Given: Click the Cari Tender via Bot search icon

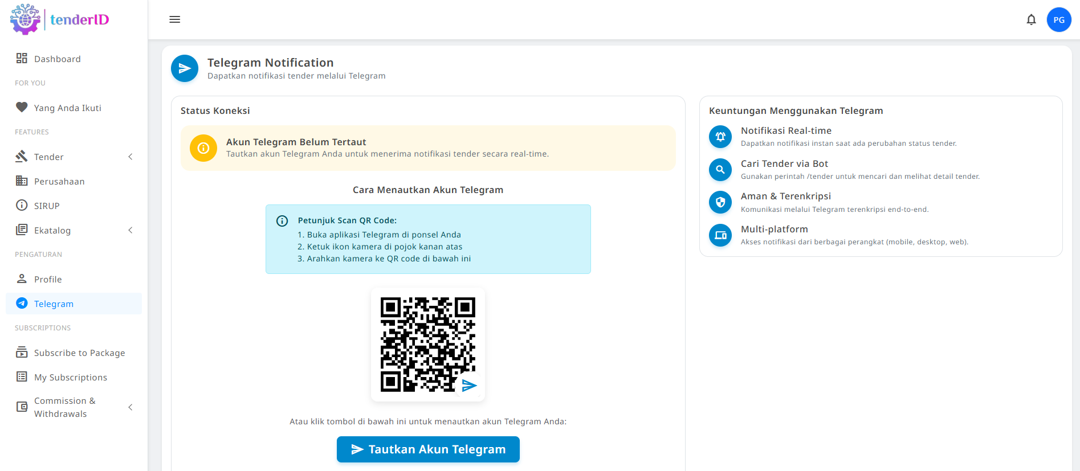Looking at the screenshot, I should click(x=720, y=170).
